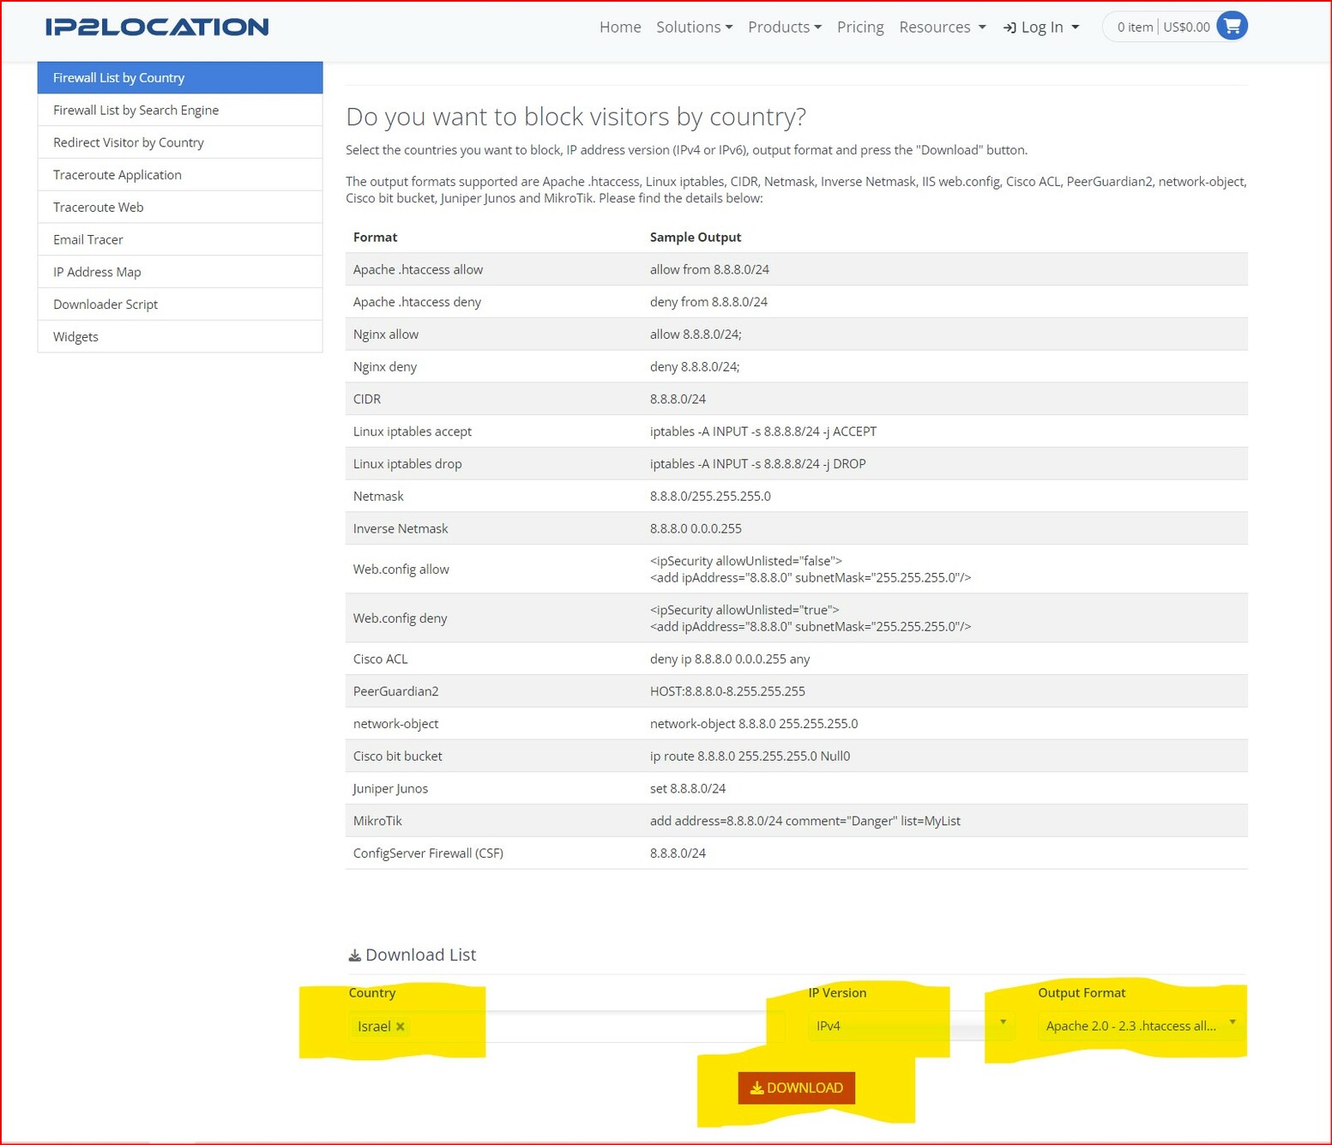
Task: Click the cart total 0 item US$0.00
Action: tap(1163, 27)
